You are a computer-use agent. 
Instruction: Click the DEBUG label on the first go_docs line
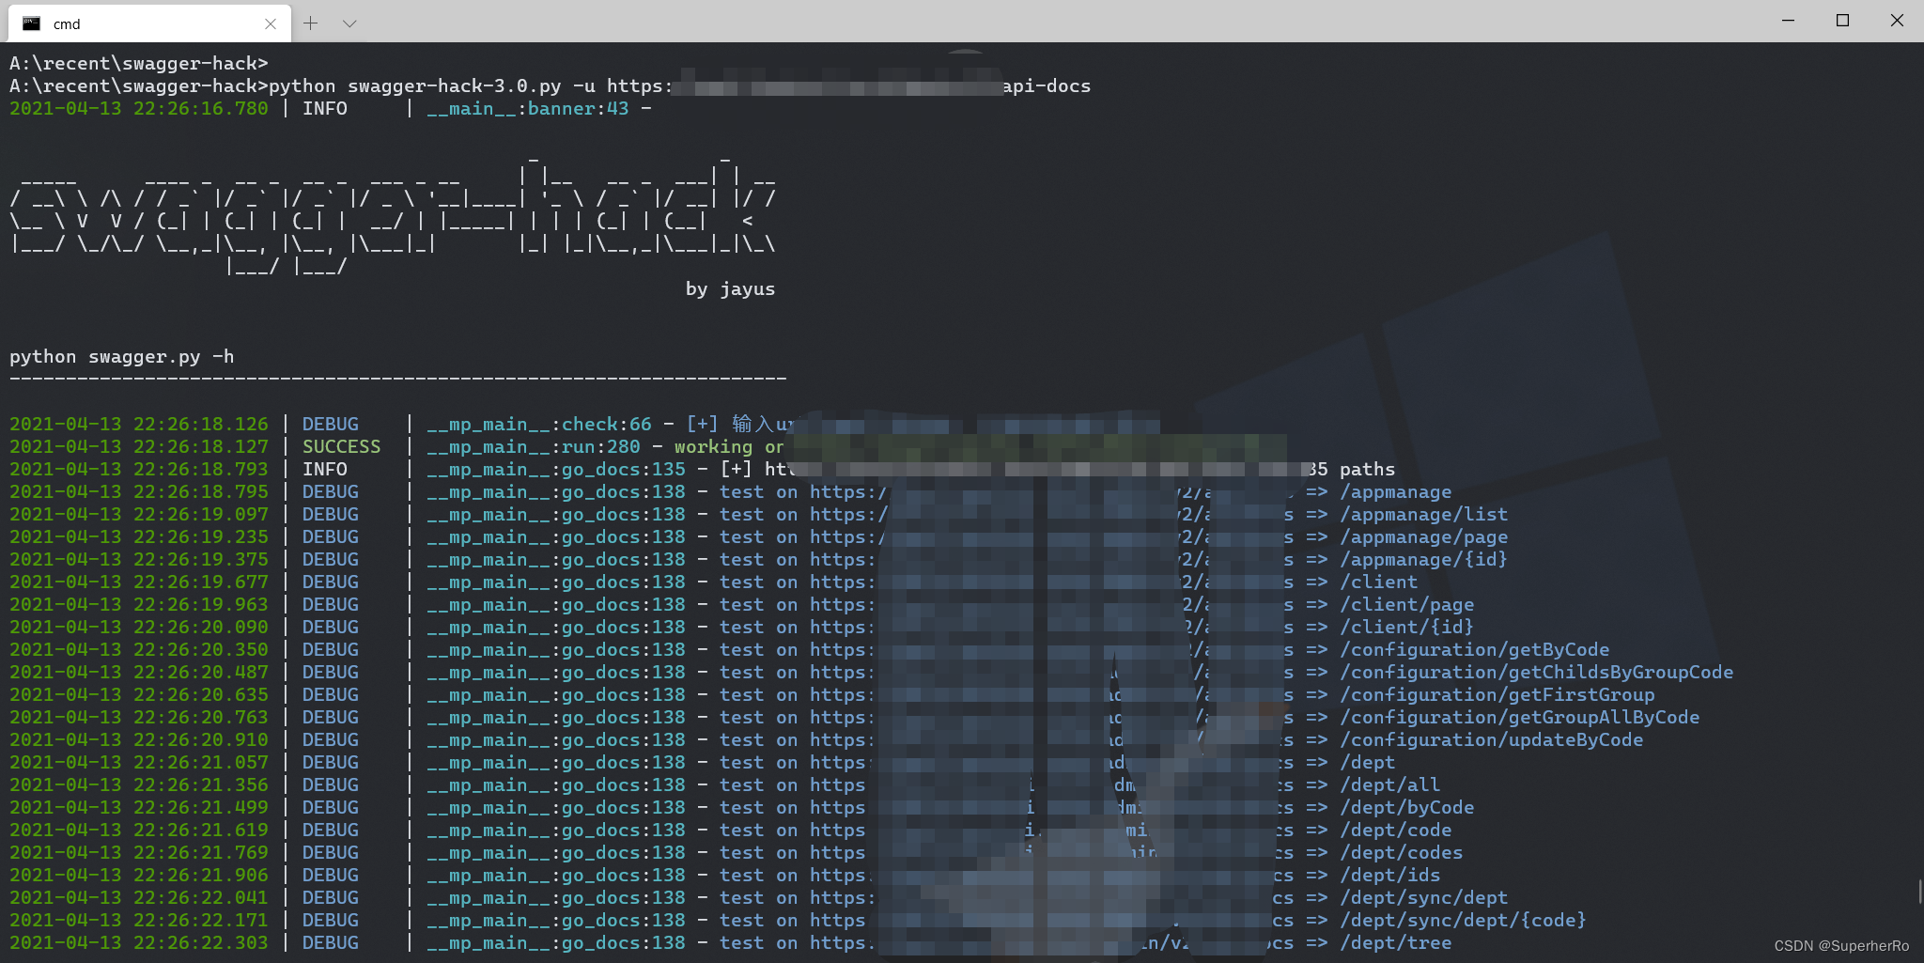pos(330,491)
